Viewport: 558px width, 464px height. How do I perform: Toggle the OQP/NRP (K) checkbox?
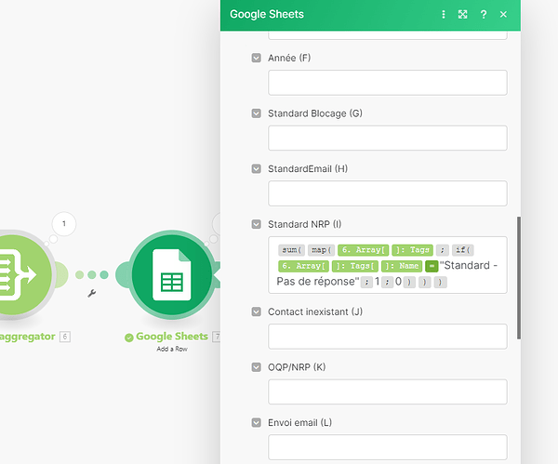click(257, 367)
